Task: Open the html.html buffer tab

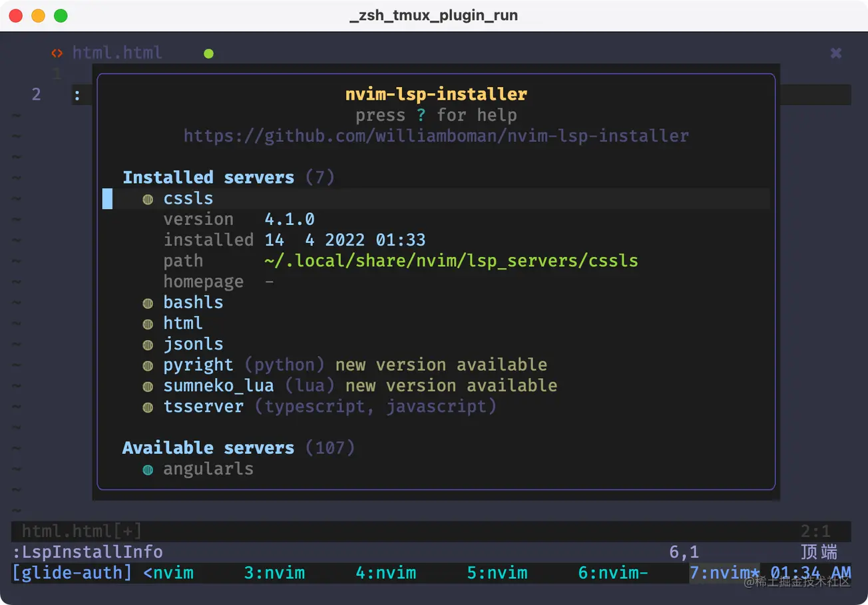Action: click(x=117, y=53)
